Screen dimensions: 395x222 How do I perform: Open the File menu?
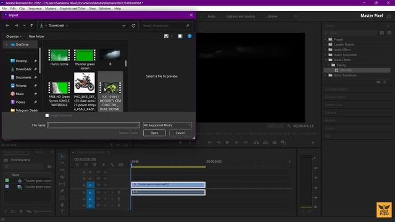[4, 9]
